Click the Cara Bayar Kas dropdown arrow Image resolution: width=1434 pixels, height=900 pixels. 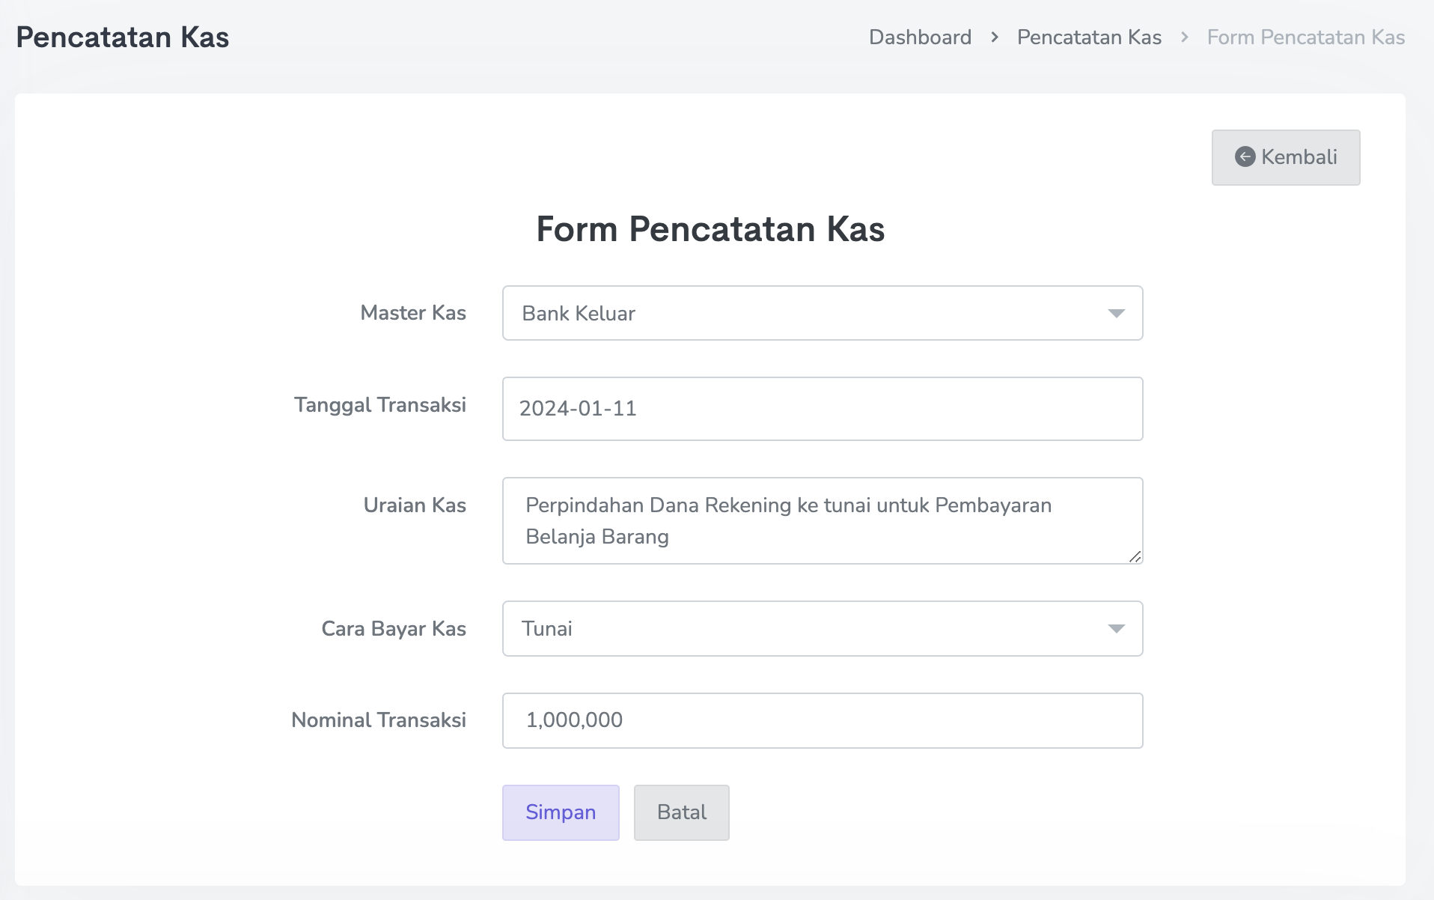(1116, 629)
